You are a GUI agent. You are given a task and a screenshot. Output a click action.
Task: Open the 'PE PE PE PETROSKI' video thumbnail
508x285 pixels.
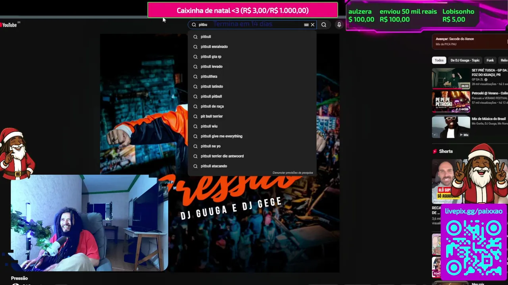(x=451, y=102)
